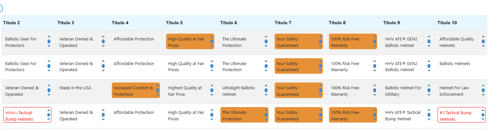Select the Título 10 column header

coord(447,23)
